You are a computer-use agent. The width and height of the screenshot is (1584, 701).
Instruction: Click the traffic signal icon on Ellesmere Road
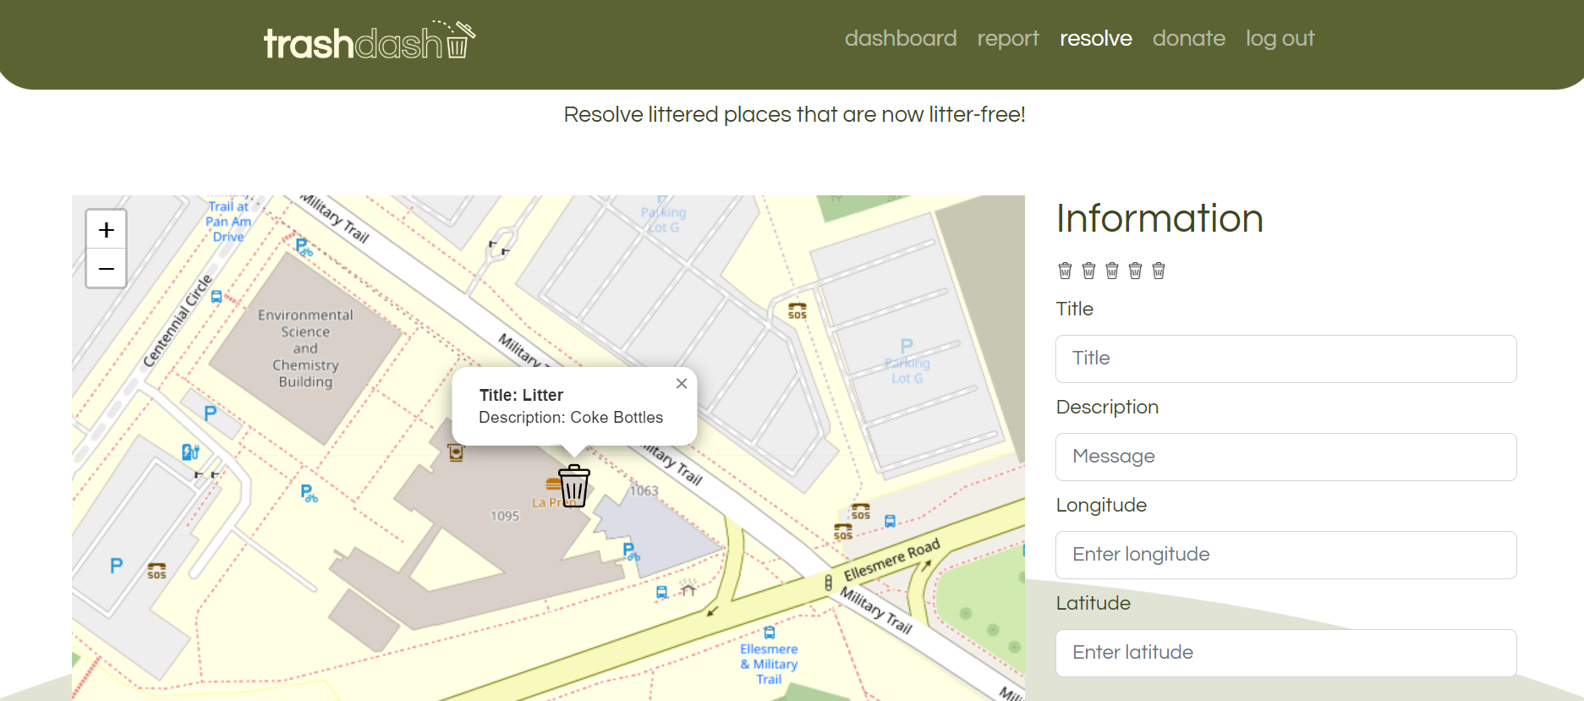click(x=828, y=583)
